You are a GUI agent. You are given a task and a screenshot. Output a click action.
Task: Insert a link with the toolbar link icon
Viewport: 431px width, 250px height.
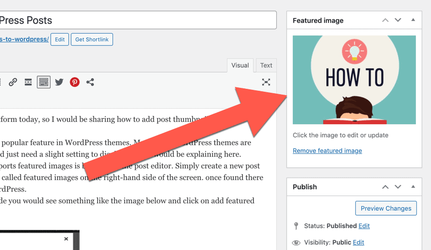[x=13, y=82]
